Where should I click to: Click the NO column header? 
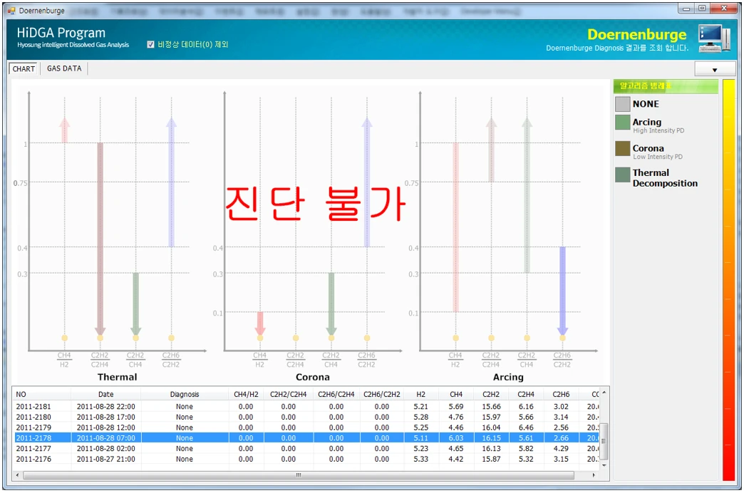click(42, 394)
